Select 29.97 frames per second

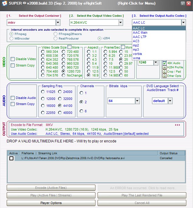click(x=121, y=63)
